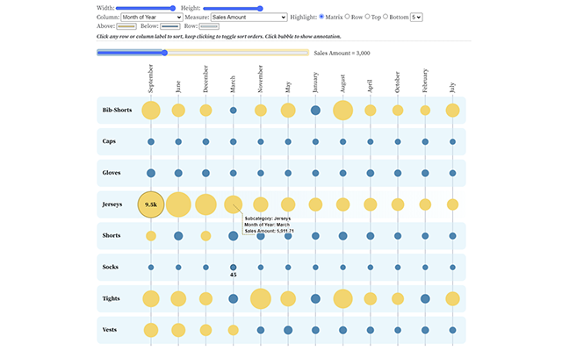This screenshot has width=562, height=351.
Task: Select the Top highlight radio button
Action: [x=367, y=17]
